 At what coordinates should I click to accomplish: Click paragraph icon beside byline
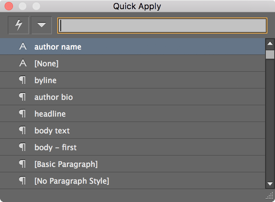click(23, 80)
